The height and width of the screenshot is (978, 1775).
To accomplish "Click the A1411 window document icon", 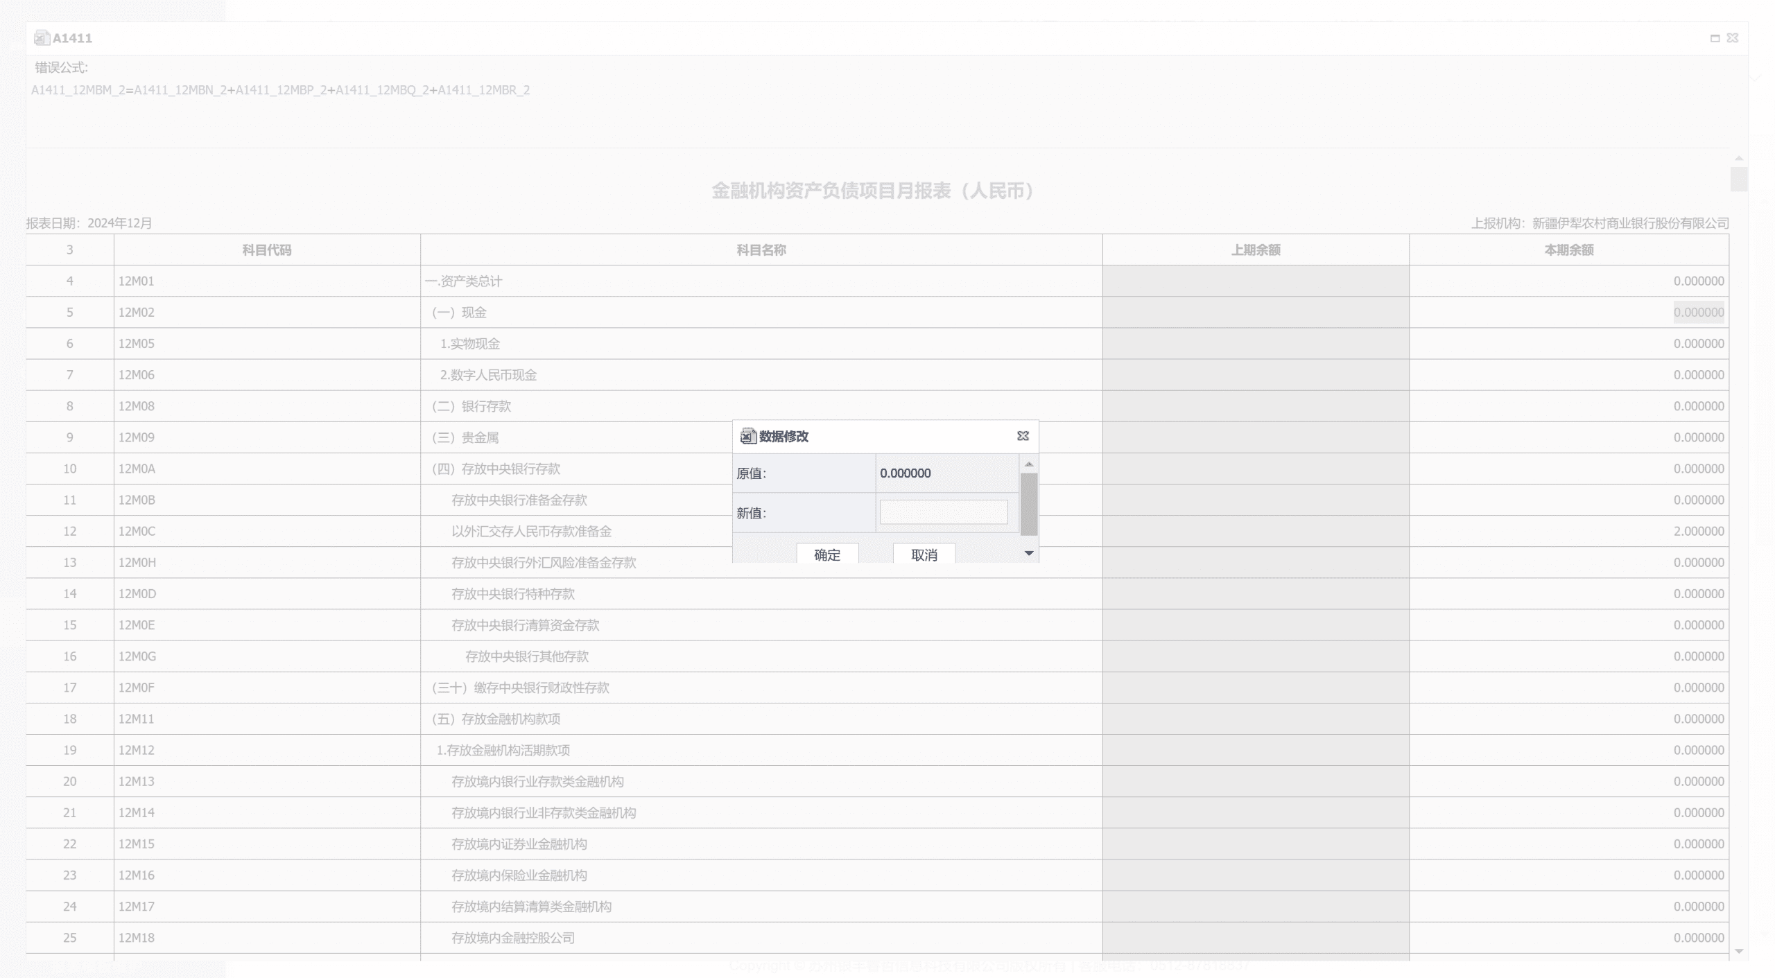I will click(x=41, y=38).
